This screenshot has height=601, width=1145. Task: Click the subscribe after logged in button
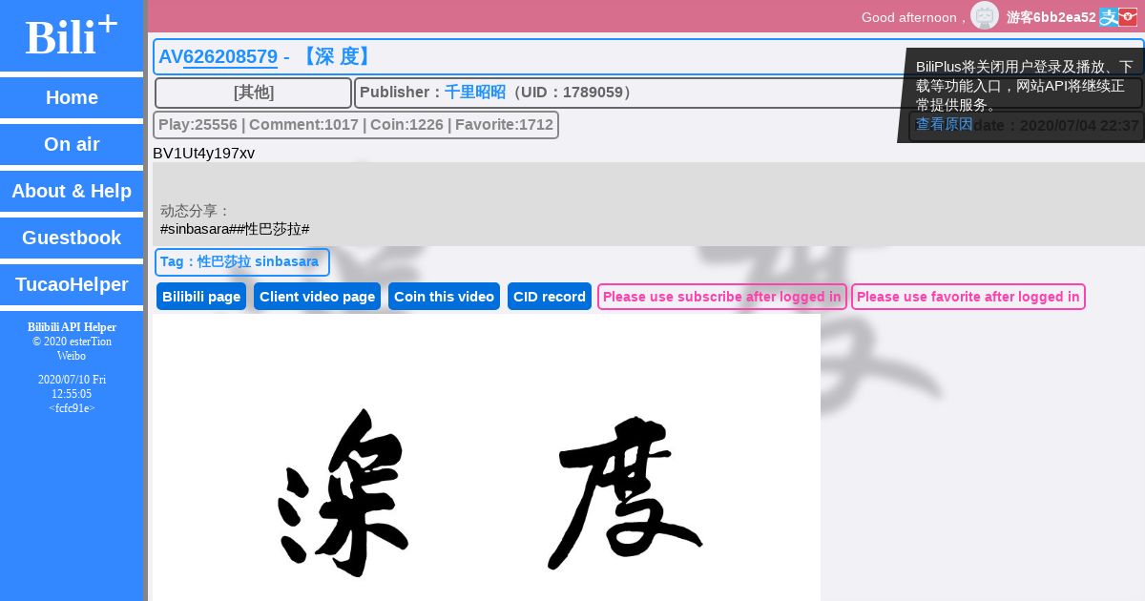pos(722,297)
